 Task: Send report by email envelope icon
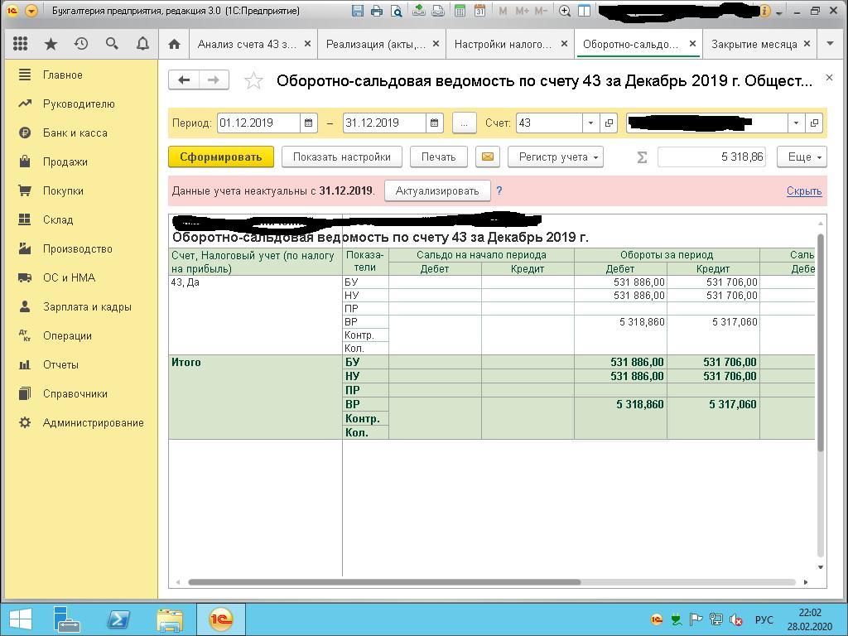(487, 157)
